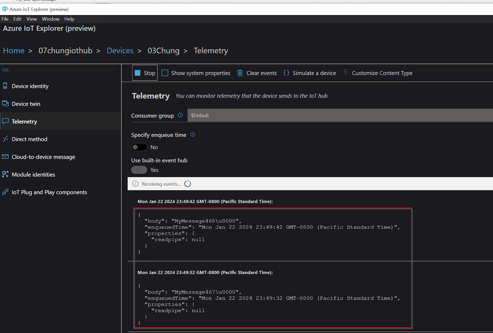This screenshot has width=493, height=333.
Task: Click the Simulate a device braces icon
Action: coord(286,73)
